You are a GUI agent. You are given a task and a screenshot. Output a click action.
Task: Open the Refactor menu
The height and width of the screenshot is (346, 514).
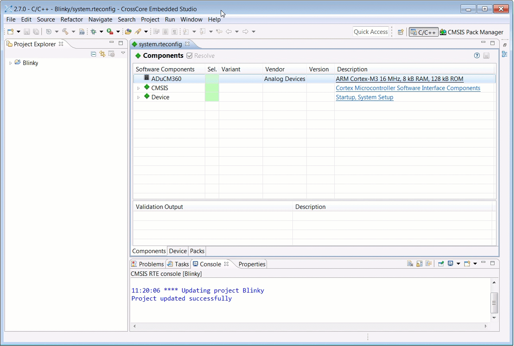pos(72,20)
